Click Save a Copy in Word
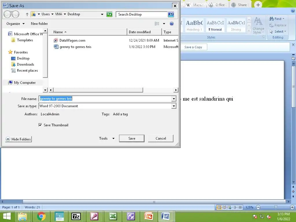This screenshot has width=296, height=222. click(x=193, y=47)
